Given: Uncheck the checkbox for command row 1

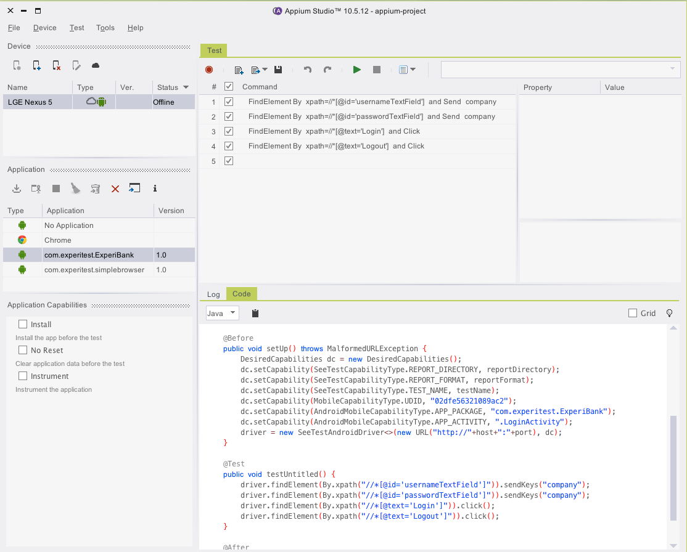Looking at the screenshot, I should [x=229, y=102].
